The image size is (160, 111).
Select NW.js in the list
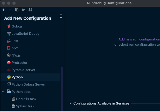point(16,55)
